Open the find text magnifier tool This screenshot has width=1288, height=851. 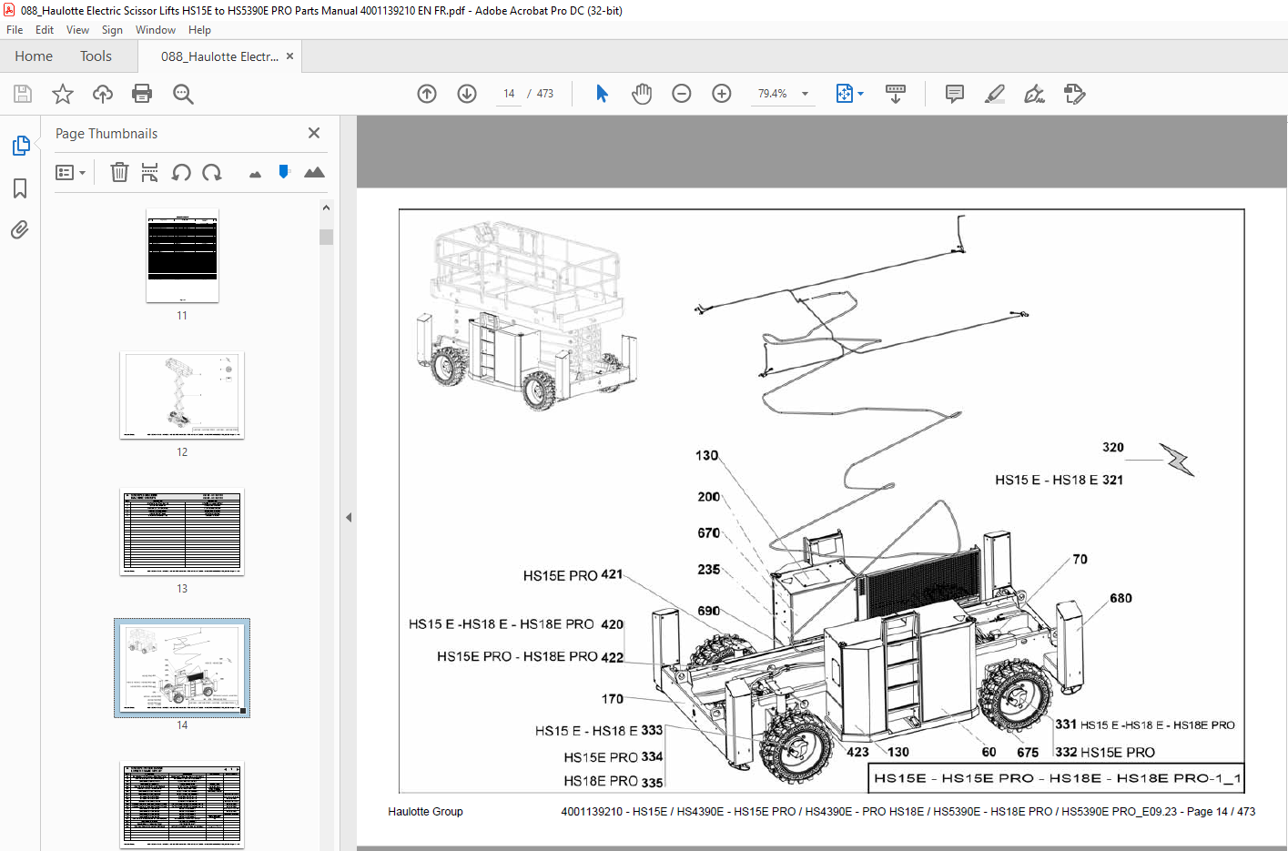(x=183, y=94)
